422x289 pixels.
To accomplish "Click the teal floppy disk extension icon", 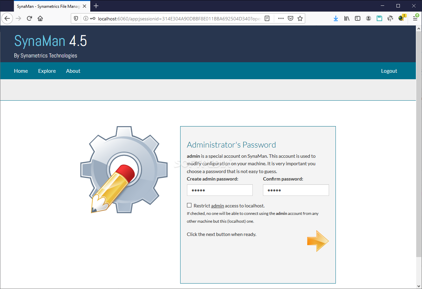I will (379, 18).
